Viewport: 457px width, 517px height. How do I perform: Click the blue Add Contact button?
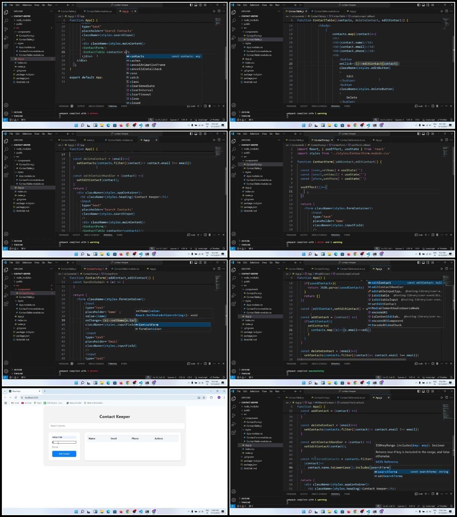click(x=64, y=454)
